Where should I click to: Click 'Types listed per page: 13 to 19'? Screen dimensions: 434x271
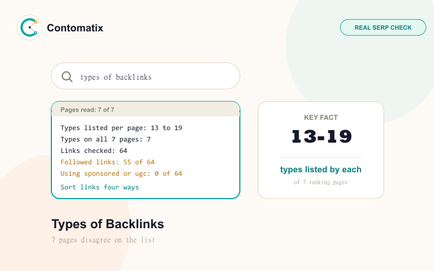coord(121,128)
